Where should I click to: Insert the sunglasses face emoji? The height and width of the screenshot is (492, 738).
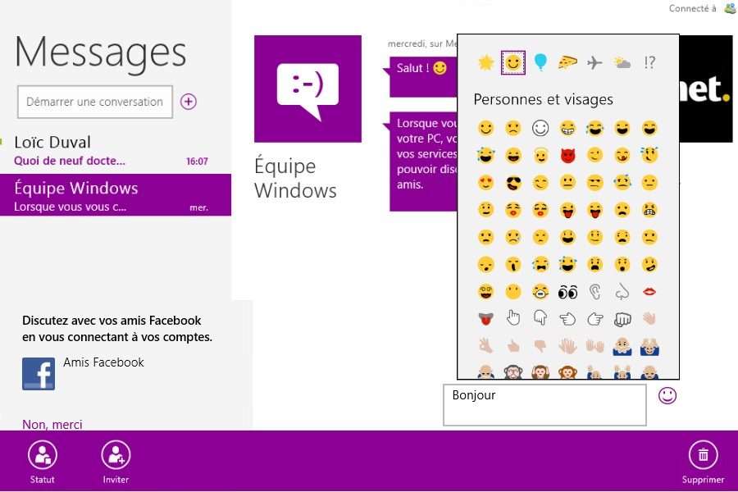tap(513, 183)
